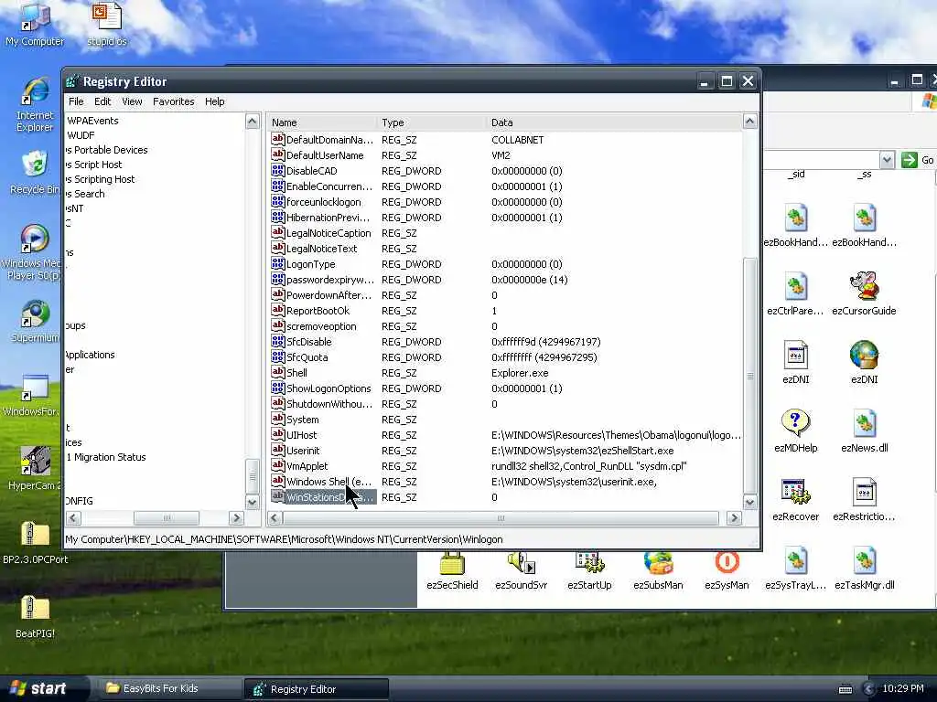This screenshot has width=937, height=702.
Task: Select the ezRecover file icon
Action: pyautogui.click(x=795, y=499)
